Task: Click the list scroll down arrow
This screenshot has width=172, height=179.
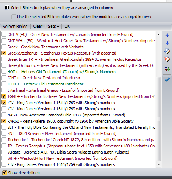Action: [x=159, y=164]
